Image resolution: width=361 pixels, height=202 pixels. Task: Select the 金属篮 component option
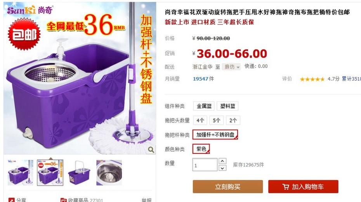pyautogui.click(x=204, y=106)
